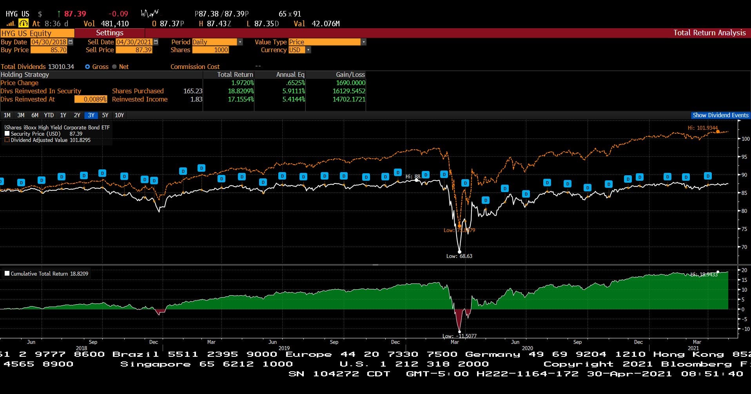Click the 18.8209% total return value

[241, 91]
